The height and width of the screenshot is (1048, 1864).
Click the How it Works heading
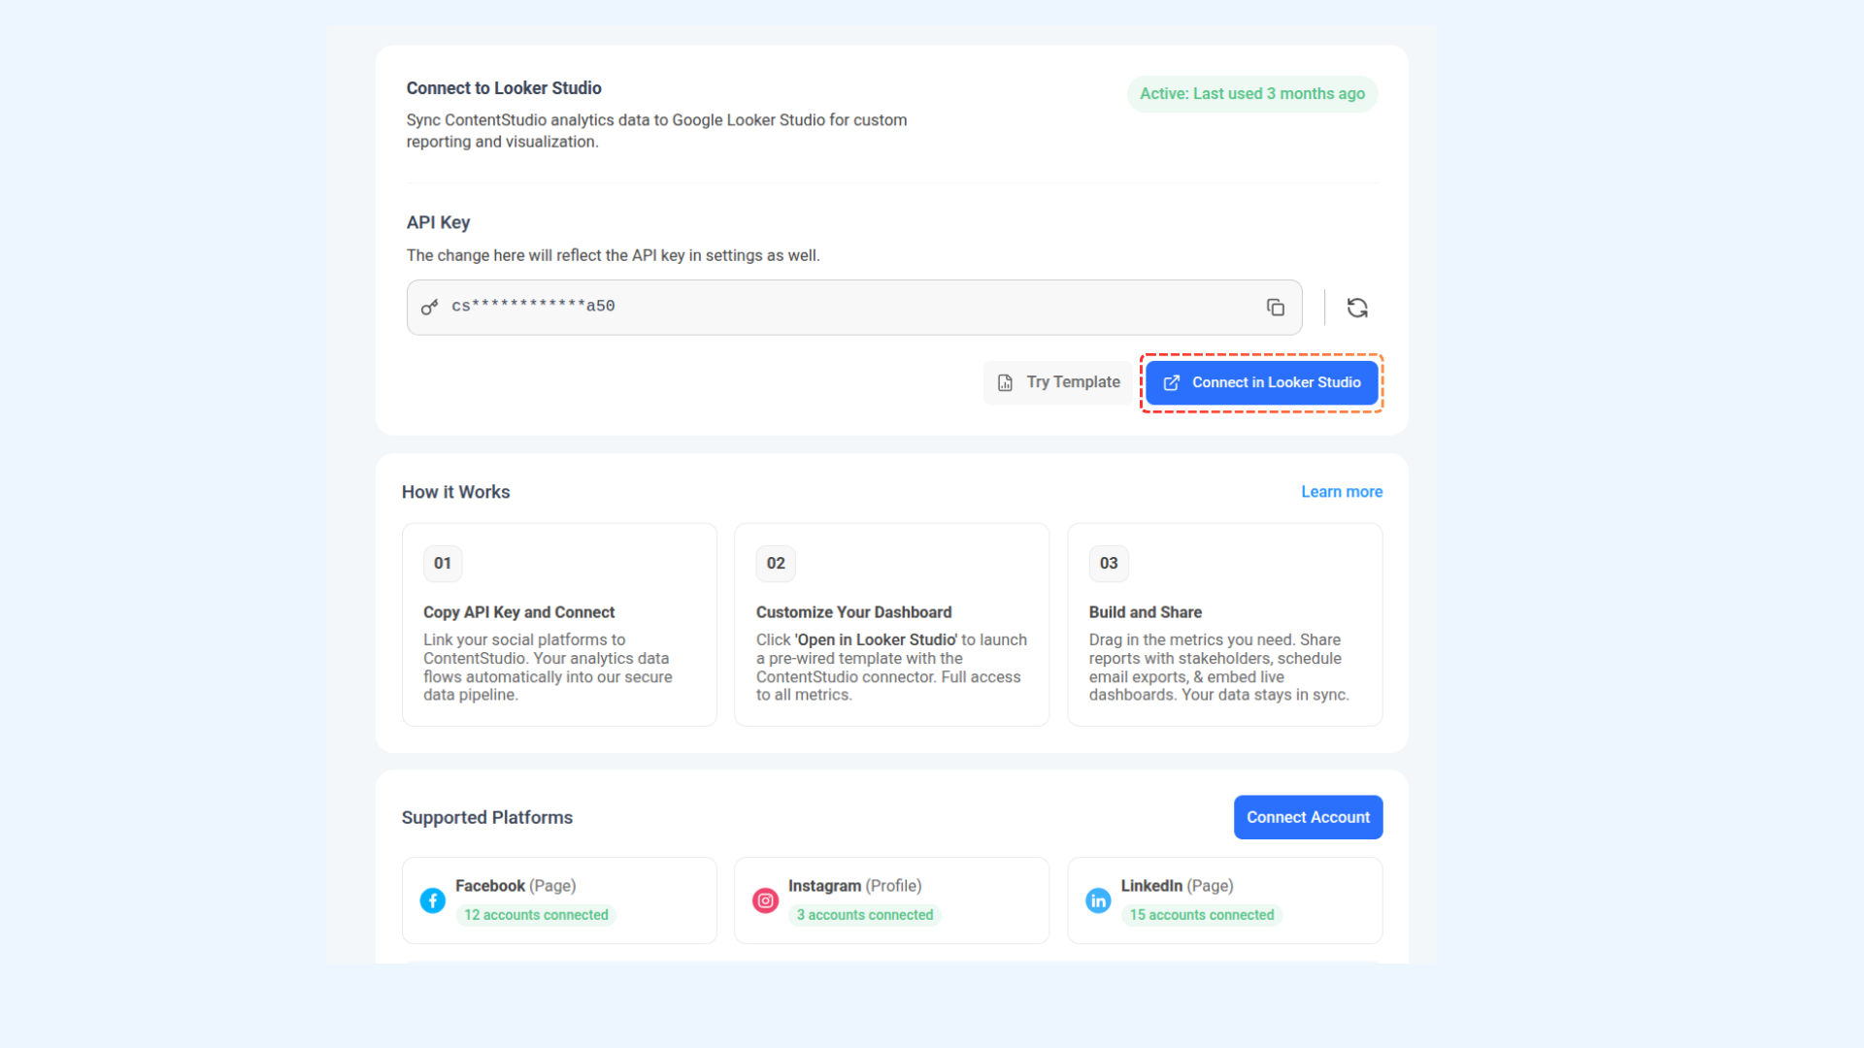[x=455, y=492]
